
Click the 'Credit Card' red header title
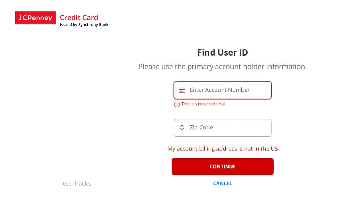tap(79, 18)
